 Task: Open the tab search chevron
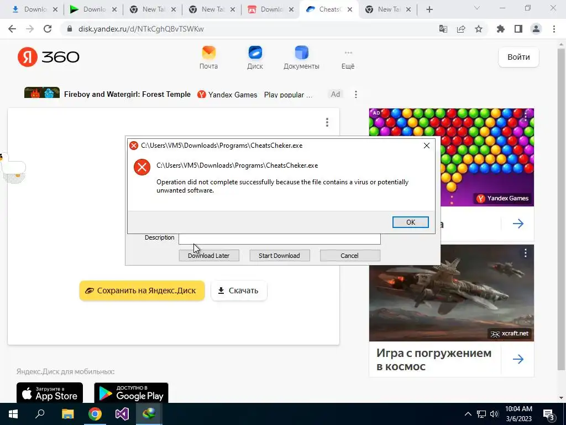477,8
